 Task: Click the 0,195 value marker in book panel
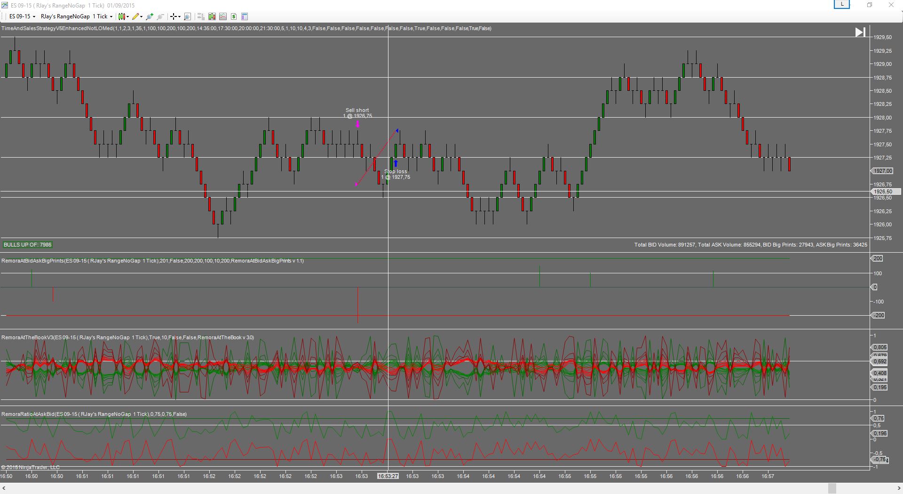pyautogui.click(x=879, y=387)
